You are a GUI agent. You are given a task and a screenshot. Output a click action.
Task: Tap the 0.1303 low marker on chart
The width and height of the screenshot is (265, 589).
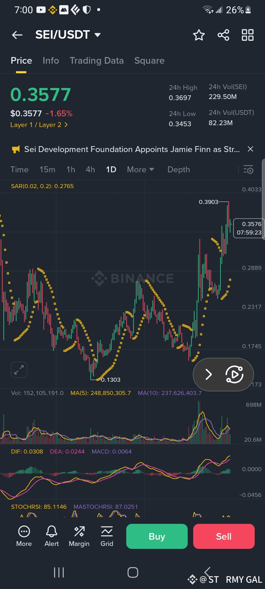(110, 380)
